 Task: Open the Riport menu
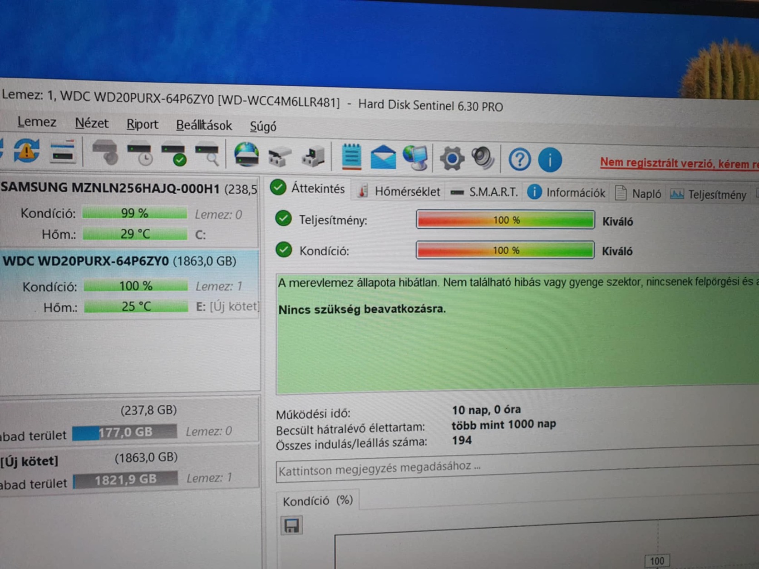pyautogui.click(x=142, y=124)
